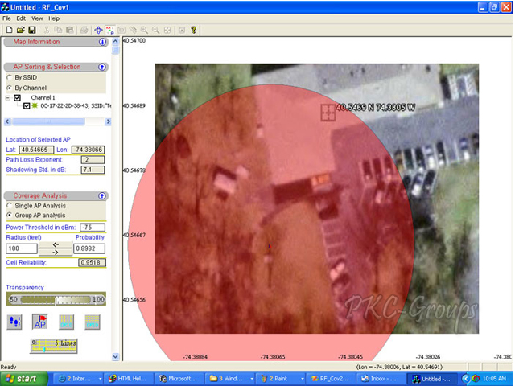
Task: Click the ruler measure toolbar icon
Action: [133, 31]
